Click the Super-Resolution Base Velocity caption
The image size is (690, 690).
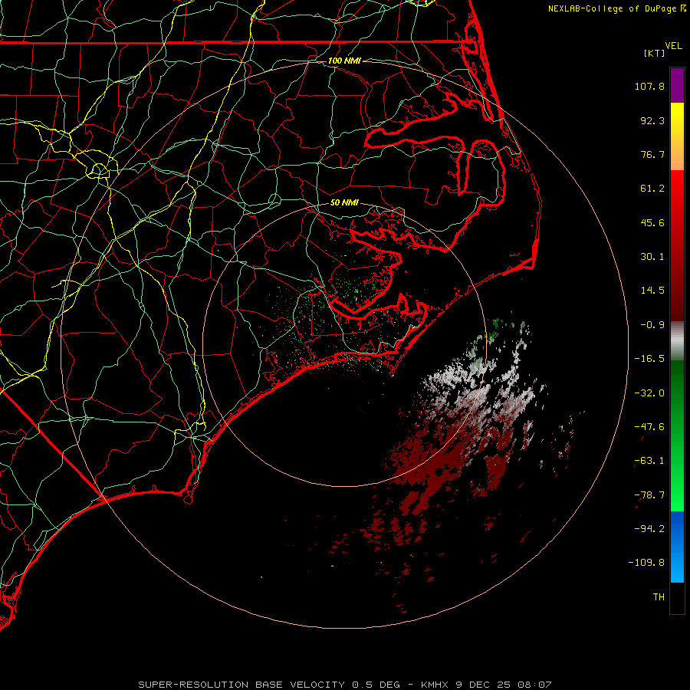point(345,685)
